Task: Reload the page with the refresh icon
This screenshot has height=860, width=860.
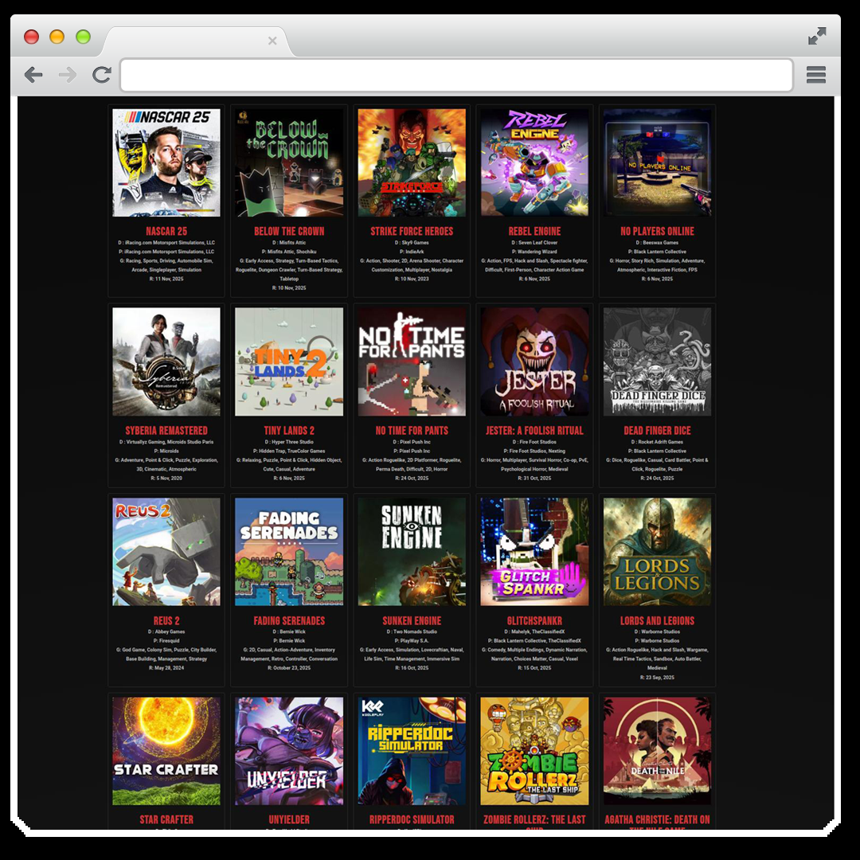Action: click(101, 75)
